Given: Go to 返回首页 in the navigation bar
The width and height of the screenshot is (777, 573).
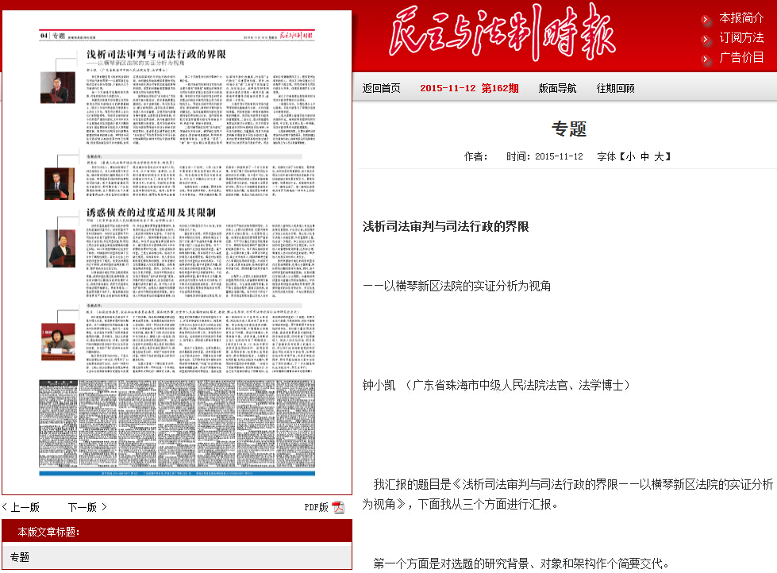Looking at the screenshot, I should click(x=382, y=88).
